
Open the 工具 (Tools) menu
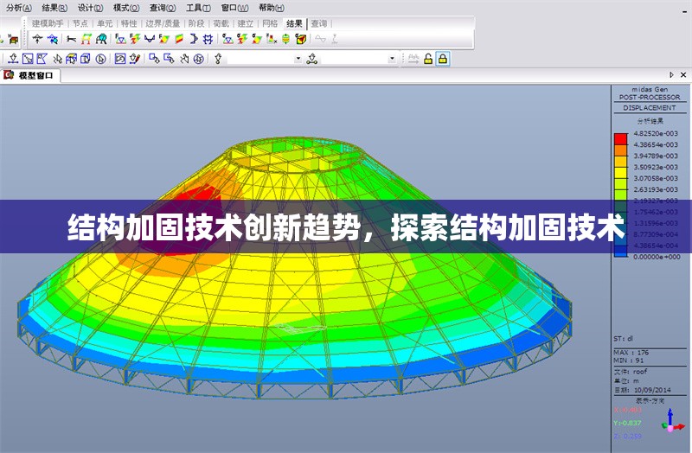(x=199, y=7)
